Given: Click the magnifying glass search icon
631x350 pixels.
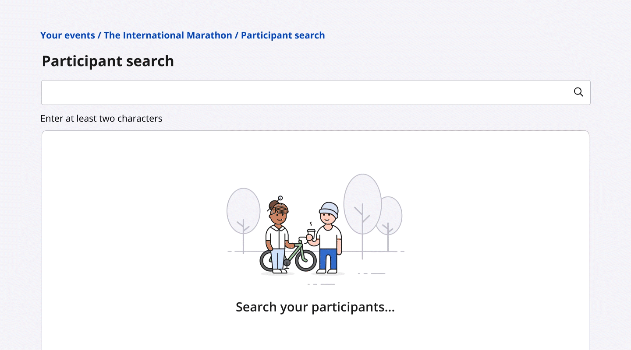Looking at the screenshot, I should coord(578,92).
